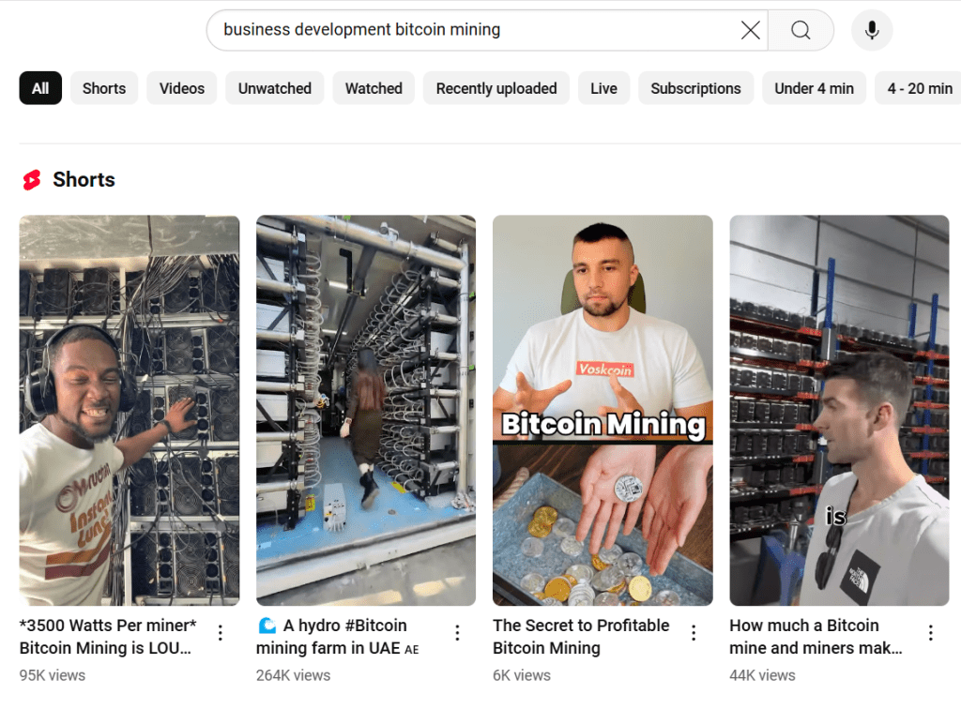Switch to the Videos filter tab

point(181,87)
